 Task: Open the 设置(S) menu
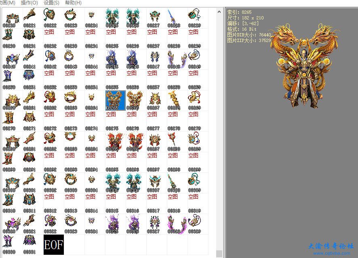pyautogui.click(x=51, y=3)
